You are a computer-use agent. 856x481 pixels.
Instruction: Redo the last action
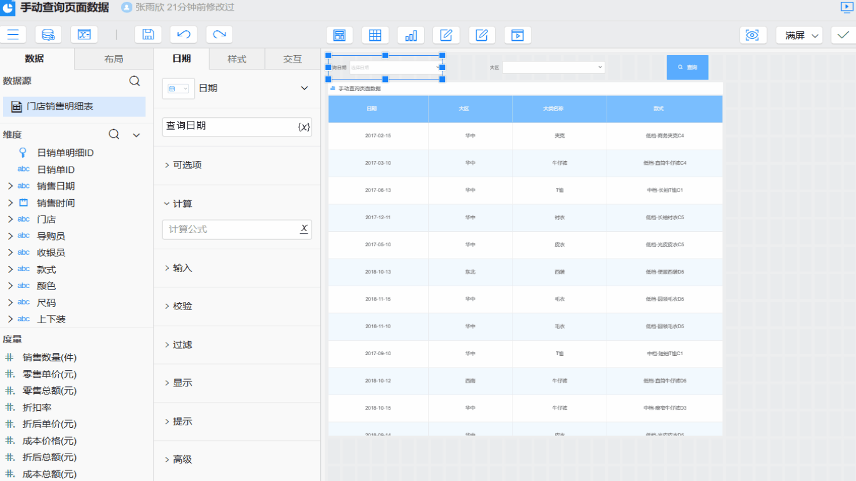click(x=219, y=35)
